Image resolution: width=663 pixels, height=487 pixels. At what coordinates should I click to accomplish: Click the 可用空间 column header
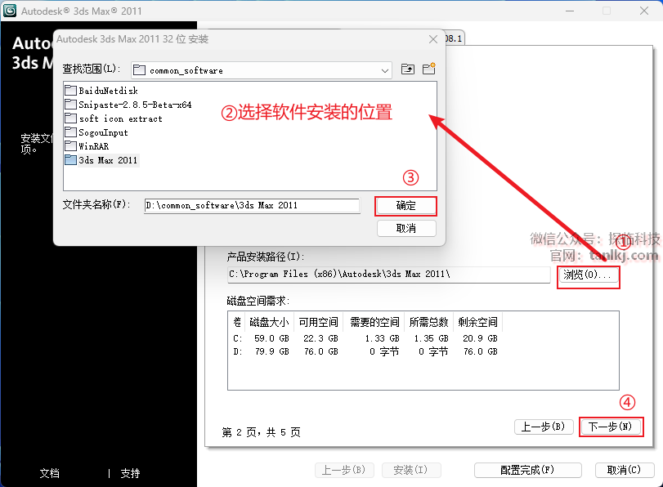[318, 322]
